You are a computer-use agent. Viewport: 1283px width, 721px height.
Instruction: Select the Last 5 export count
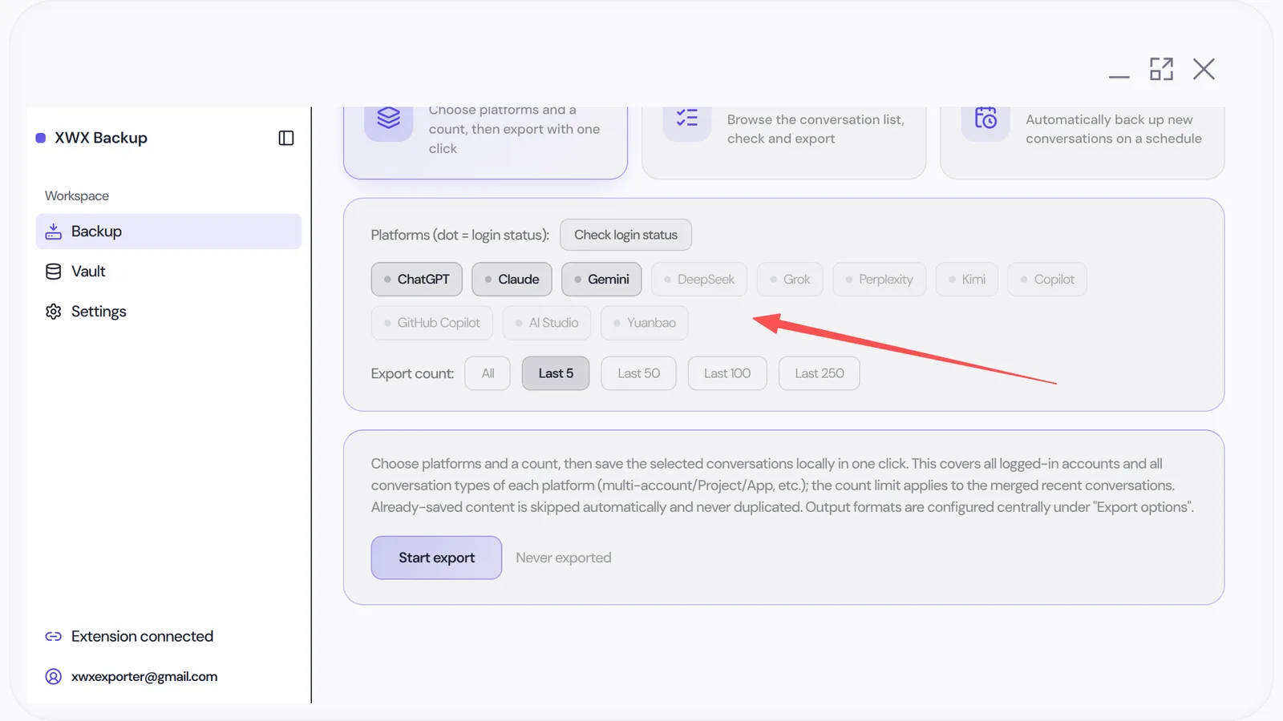pos(556,373)
